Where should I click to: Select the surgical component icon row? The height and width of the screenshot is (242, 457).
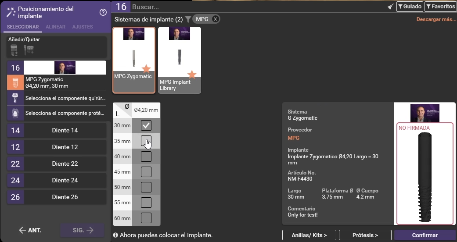click(15, 98)
